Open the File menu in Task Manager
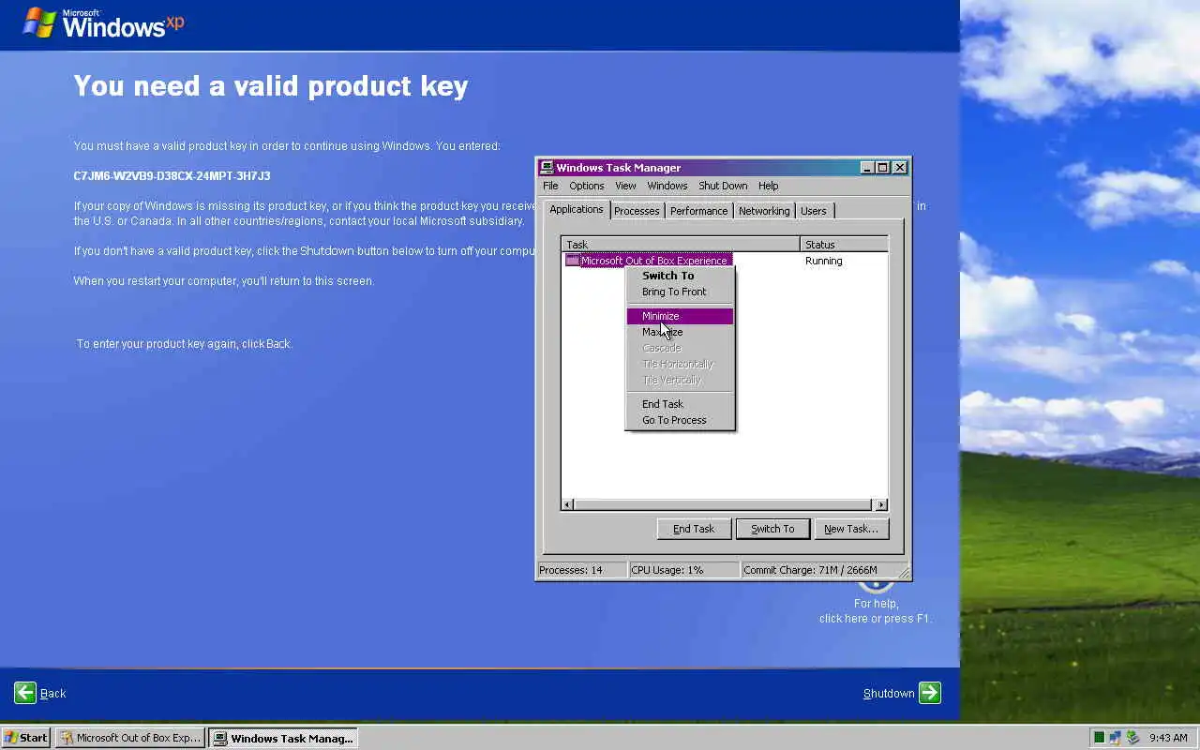Viewport: 1200px width, 750px height. 550,186
